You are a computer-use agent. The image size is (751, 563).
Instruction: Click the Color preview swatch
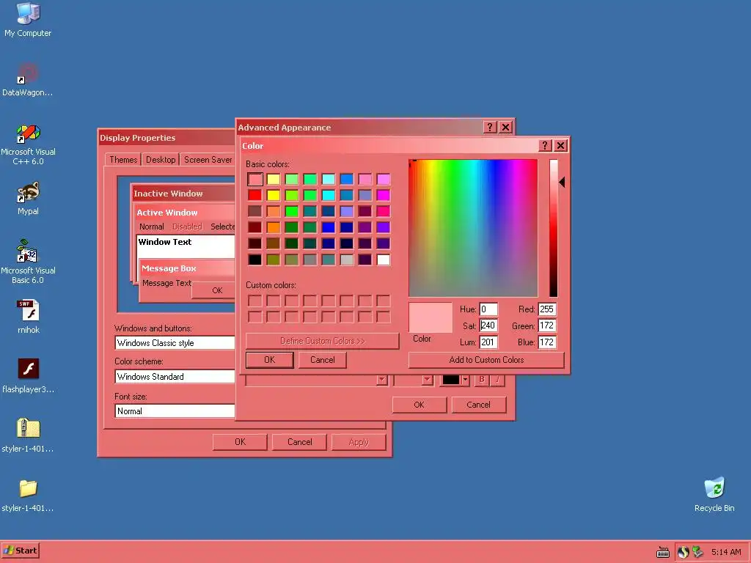pyautogui.click(x=431, y=317)
